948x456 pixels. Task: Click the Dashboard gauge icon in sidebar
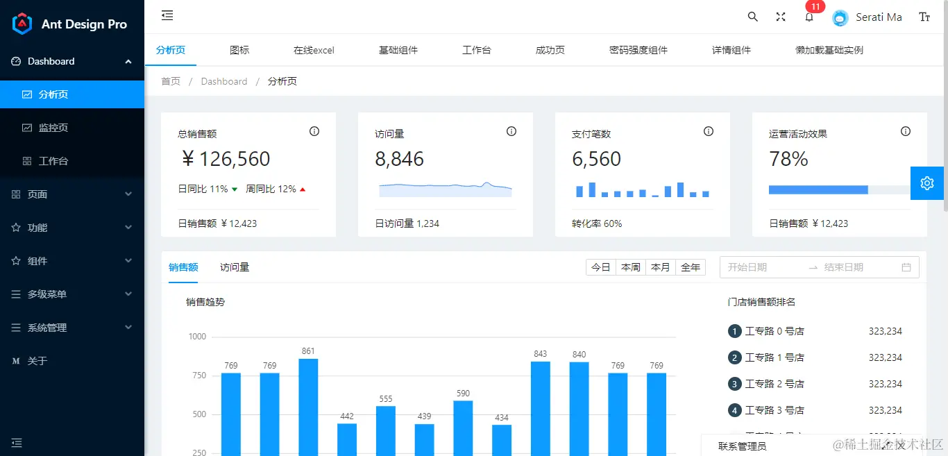pyautogui.click(x=17, y=61)
